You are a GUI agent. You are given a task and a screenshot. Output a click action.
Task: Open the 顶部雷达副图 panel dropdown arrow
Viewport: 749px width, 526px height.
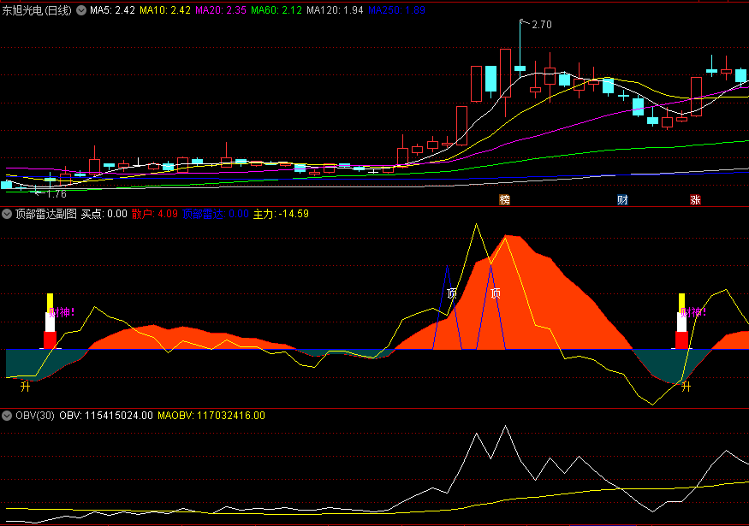tap(7, 214)
